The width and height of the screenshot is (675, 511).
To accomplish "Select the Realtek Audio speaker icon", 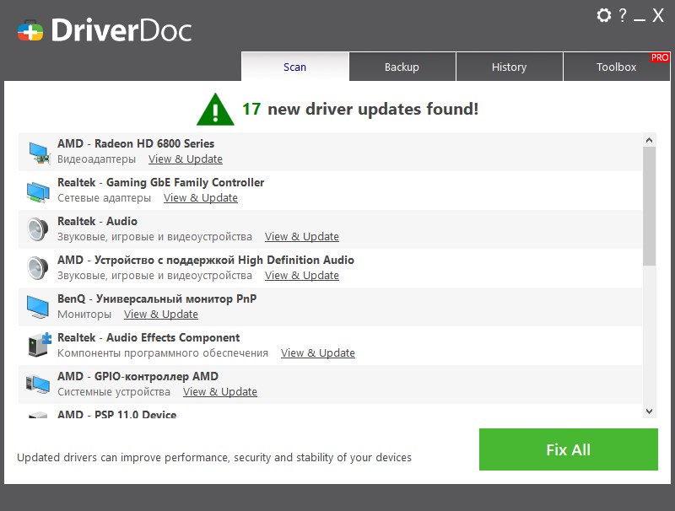I will click(x=37, y=228).
